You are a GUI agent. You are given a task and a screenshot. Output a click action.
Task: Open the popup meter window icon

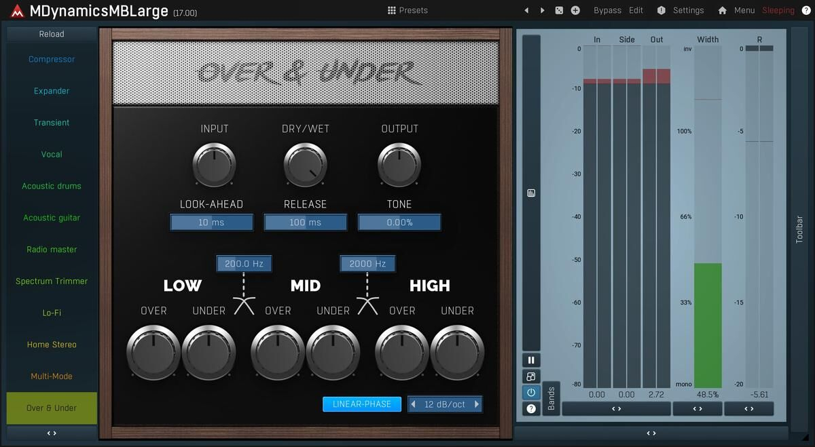coord(531,376)
